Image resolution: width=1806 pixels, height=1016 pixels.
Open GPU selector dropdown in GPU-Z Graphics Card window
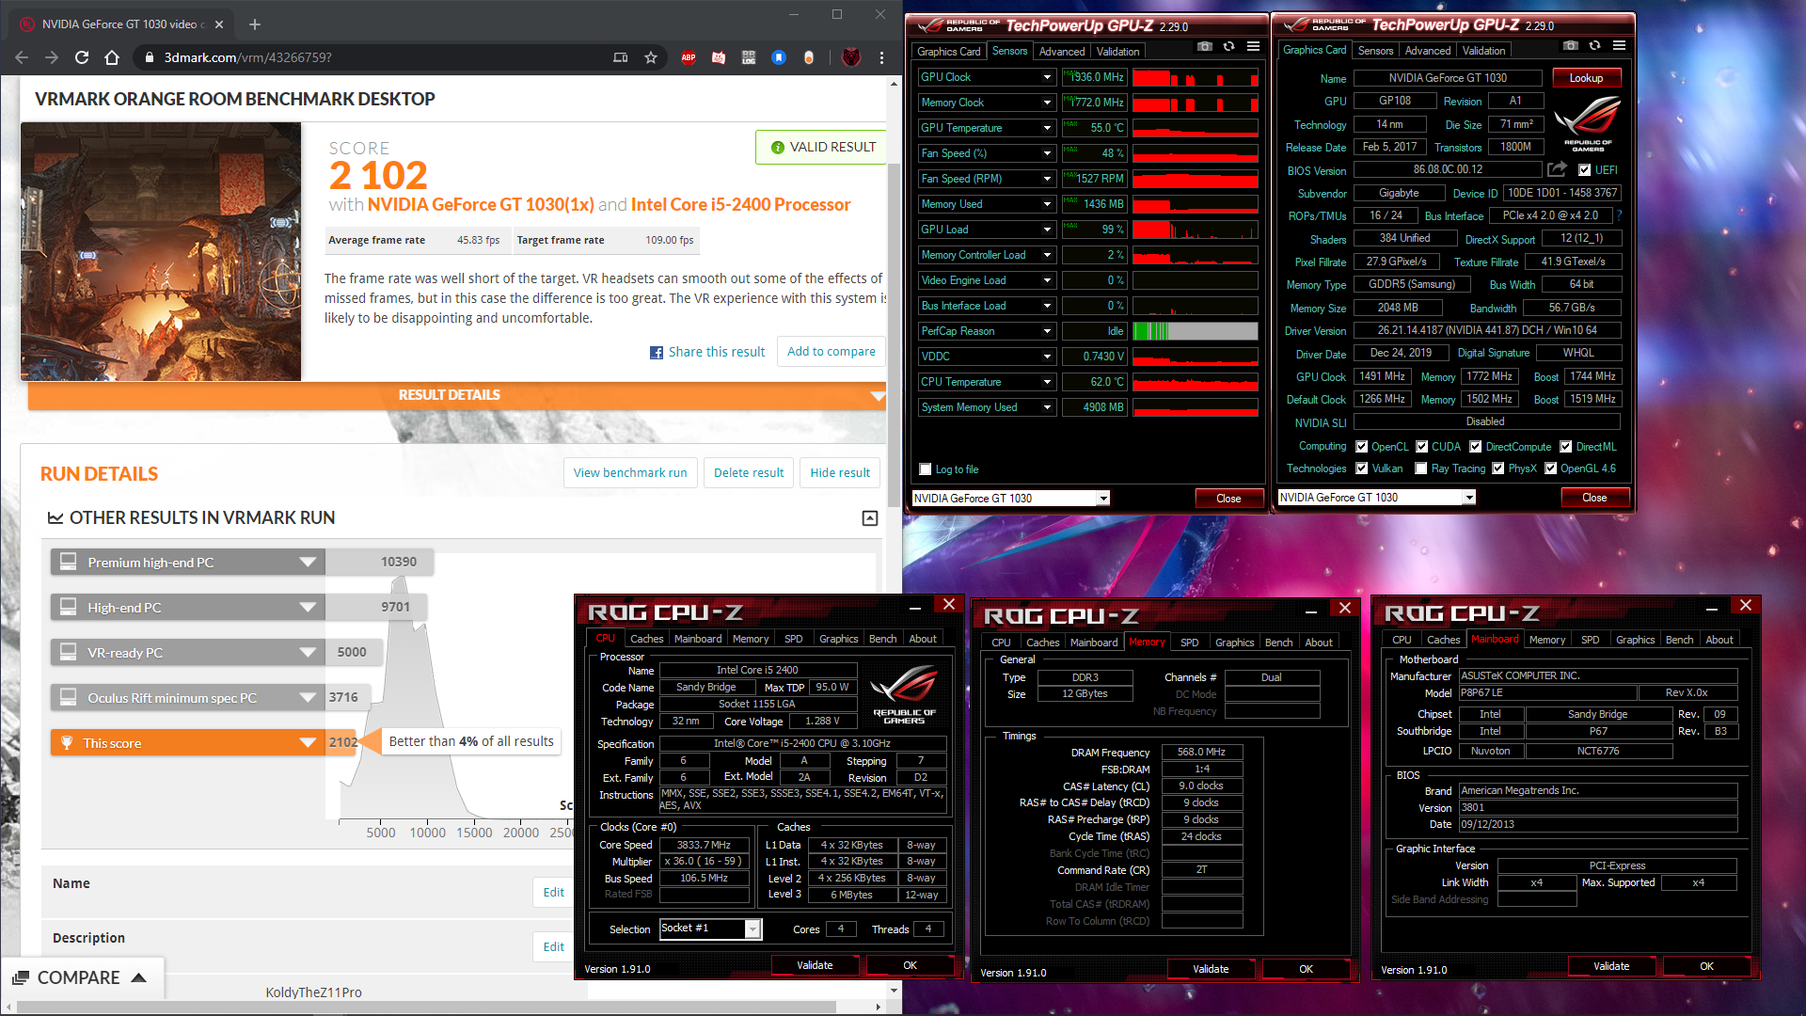pyautogui.click(x=1468, y=498)
